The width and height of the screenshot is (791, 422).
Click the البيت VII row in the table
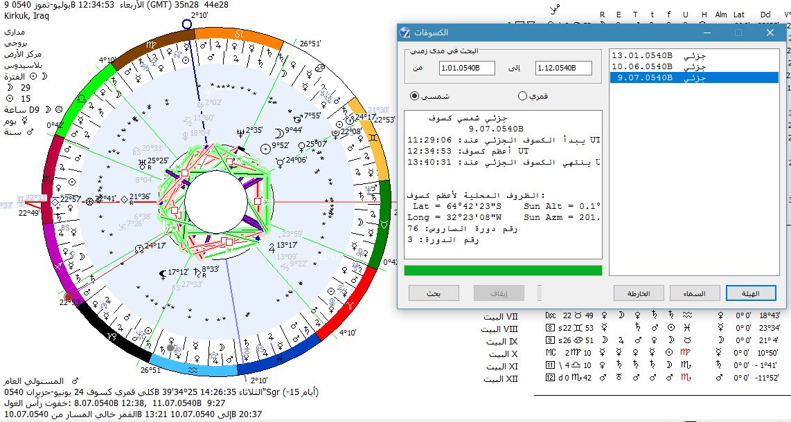(630, 315)
